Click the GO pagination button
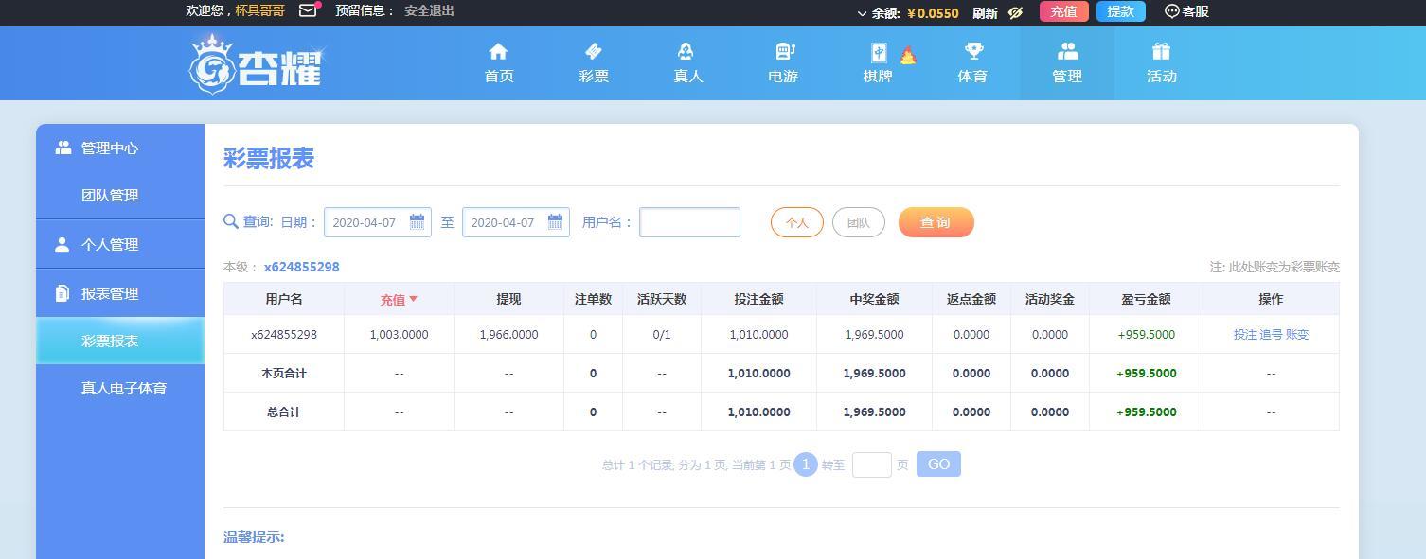 point(938,464)
